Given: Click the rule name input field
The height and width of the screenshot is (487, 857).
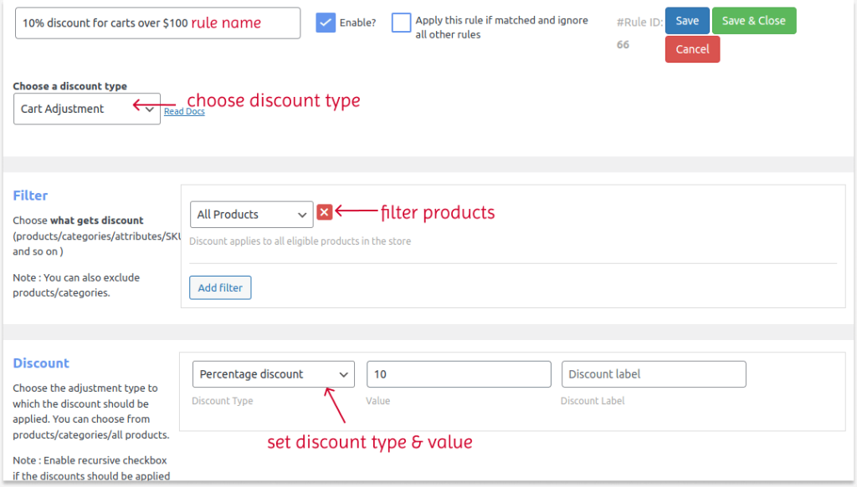Looking at the screenshot, I should (157, 23).
